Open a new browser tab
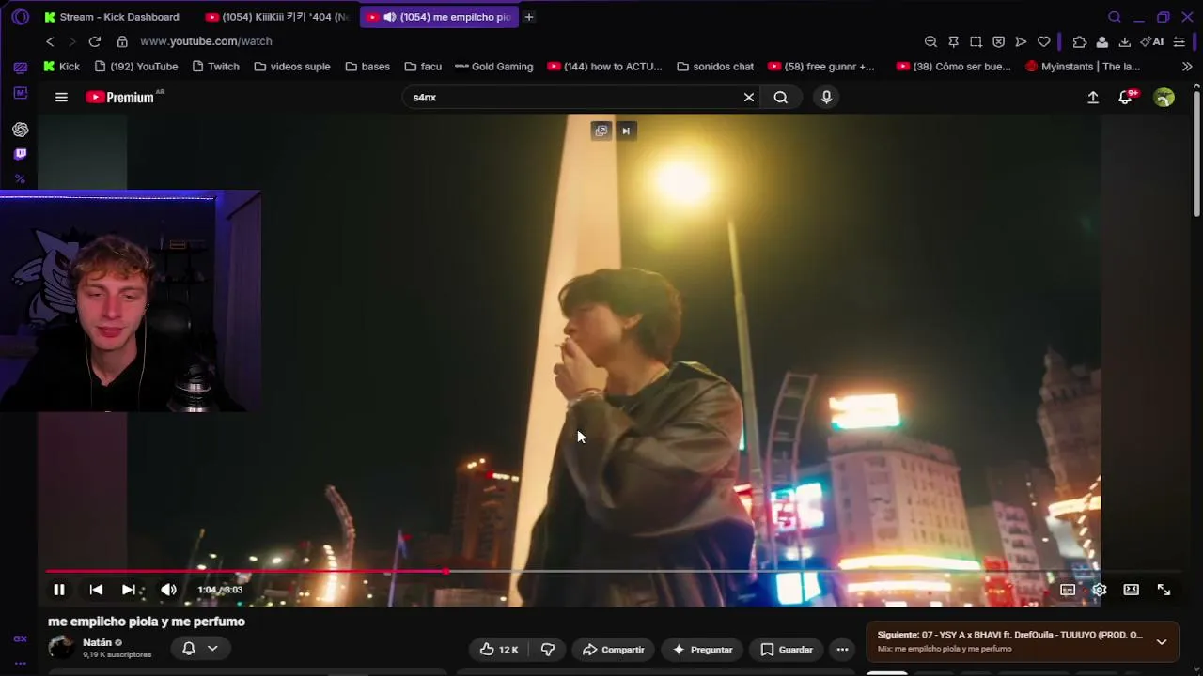Image resolution: width=1203 pixels, height=676 pixels. click(x=529, y=17)
